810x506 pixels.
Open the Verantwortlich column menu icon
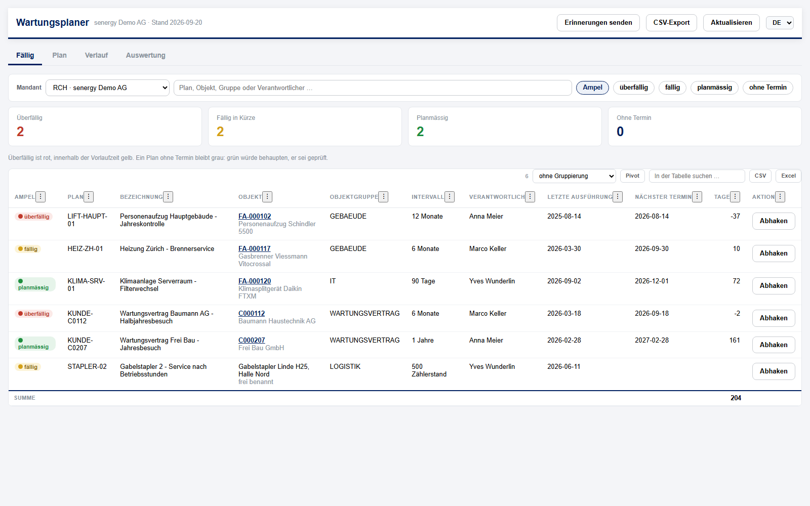(530, 197)
